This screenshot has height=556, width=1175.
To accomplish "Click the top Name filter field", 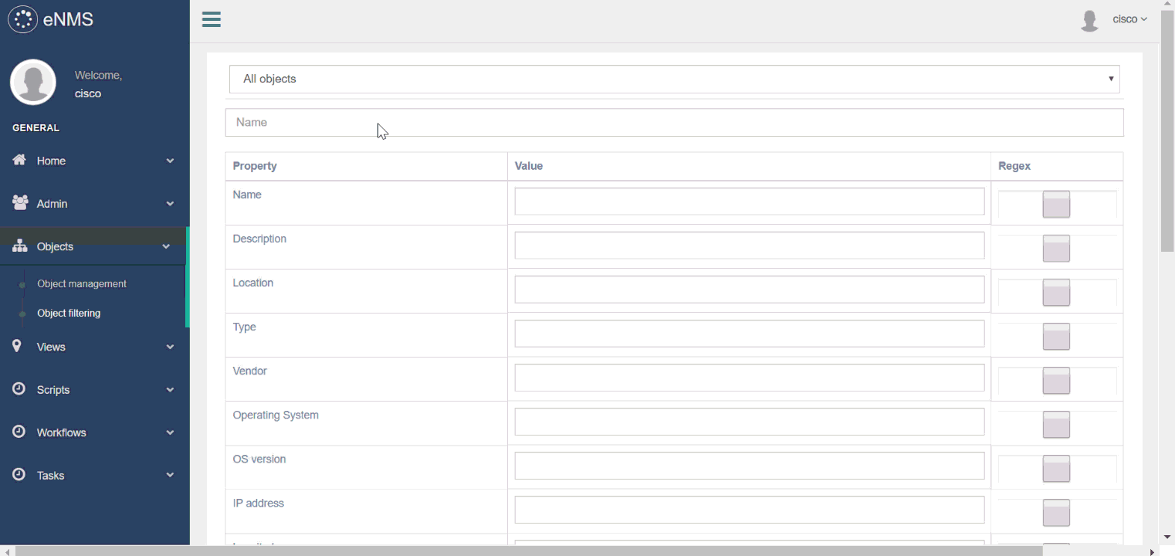I will coord(675,122).
